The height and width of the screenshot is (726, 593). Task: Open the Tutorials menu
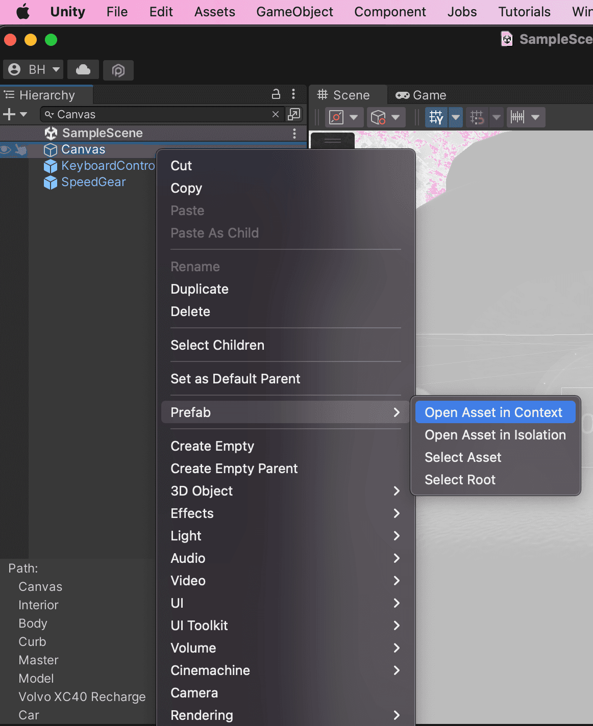524,12
